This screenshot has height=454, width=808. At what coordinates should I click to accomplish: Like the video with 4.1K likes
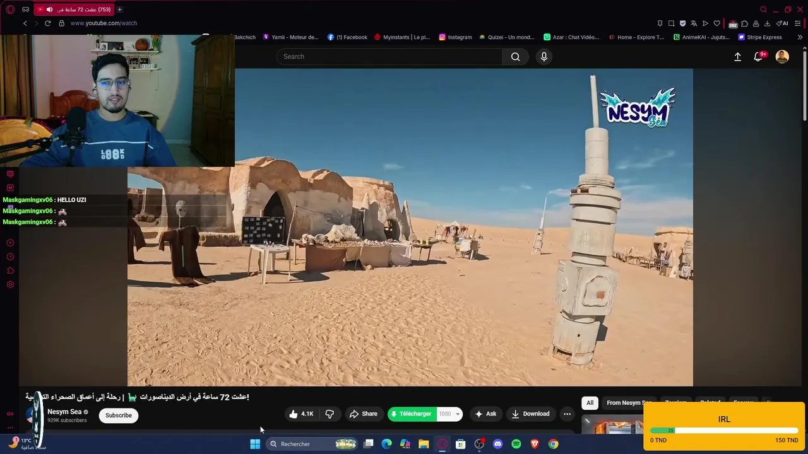(301, 414)
